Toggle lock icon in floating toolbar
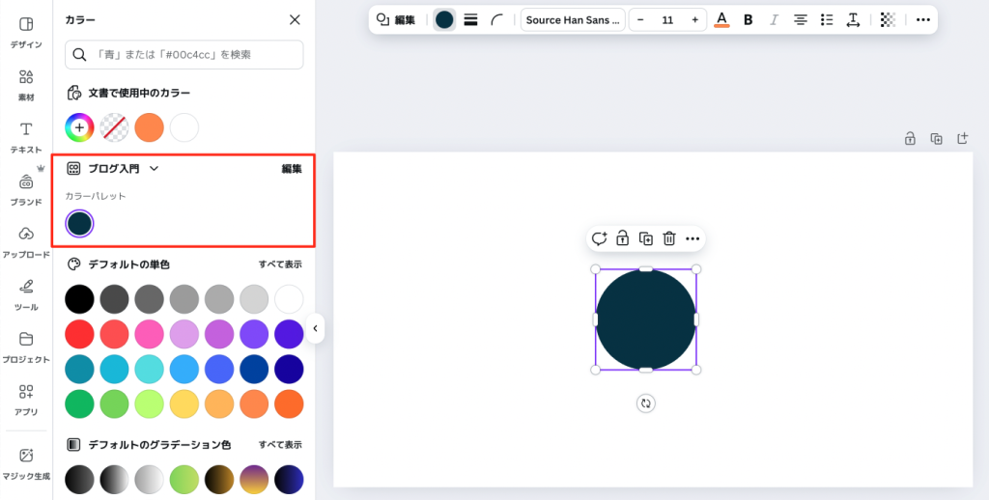The height and width of the screenshot is (500, 989). 622,238
